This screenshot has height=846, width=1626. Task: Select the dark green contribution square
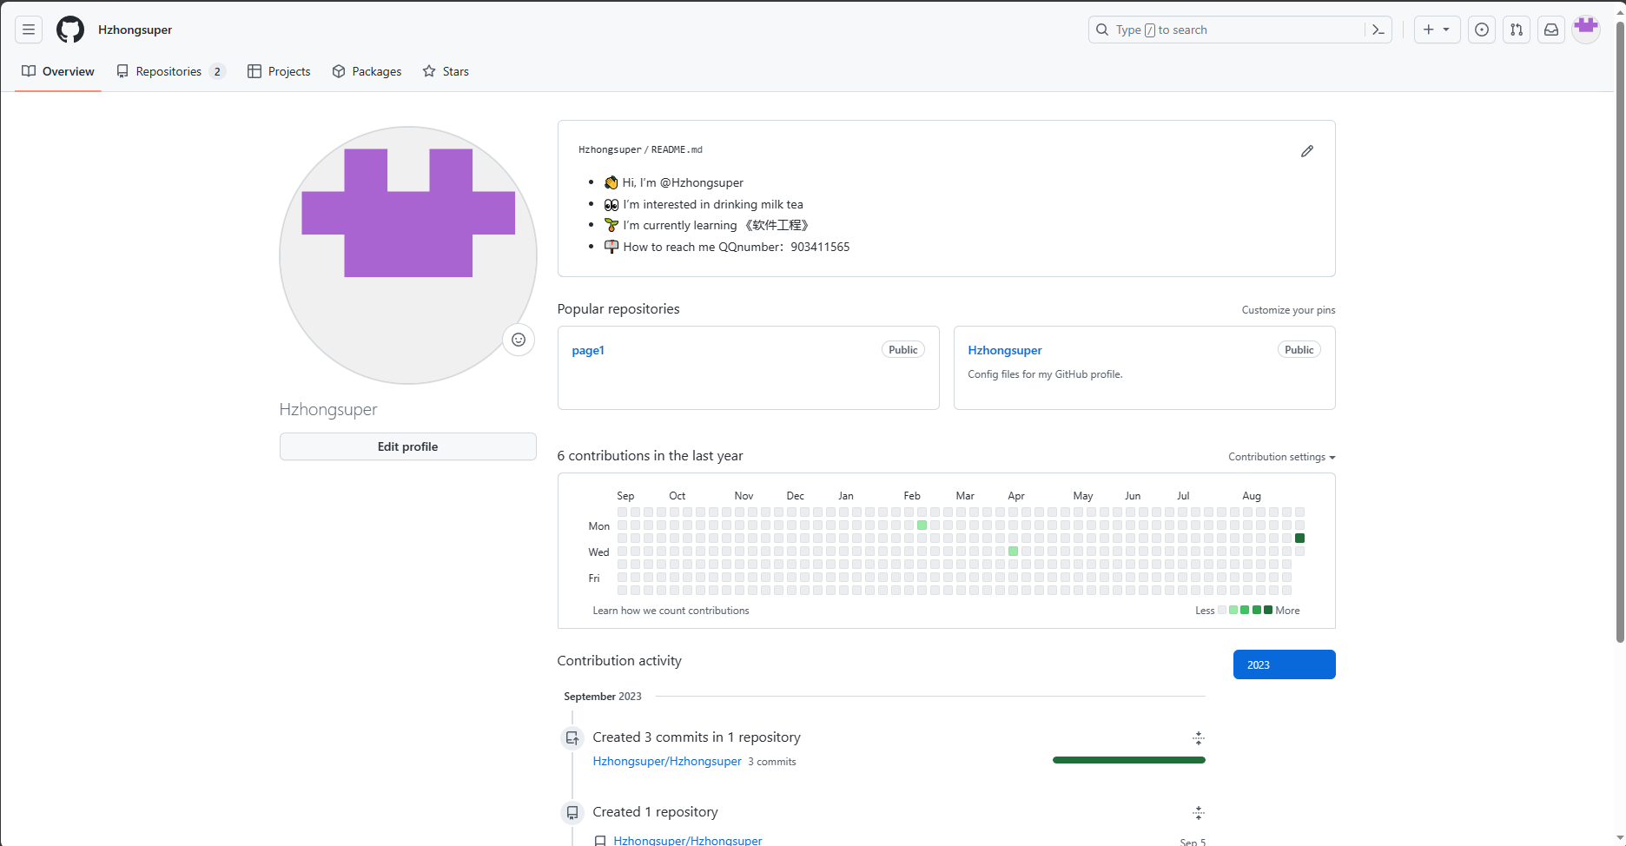coord(1299,539)
